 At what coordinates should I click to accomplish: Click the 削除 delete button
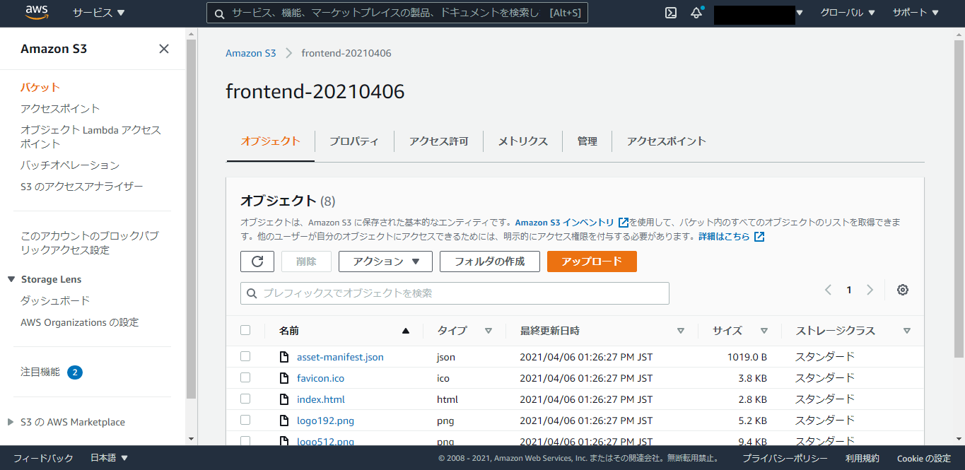[x=306, y=262]
